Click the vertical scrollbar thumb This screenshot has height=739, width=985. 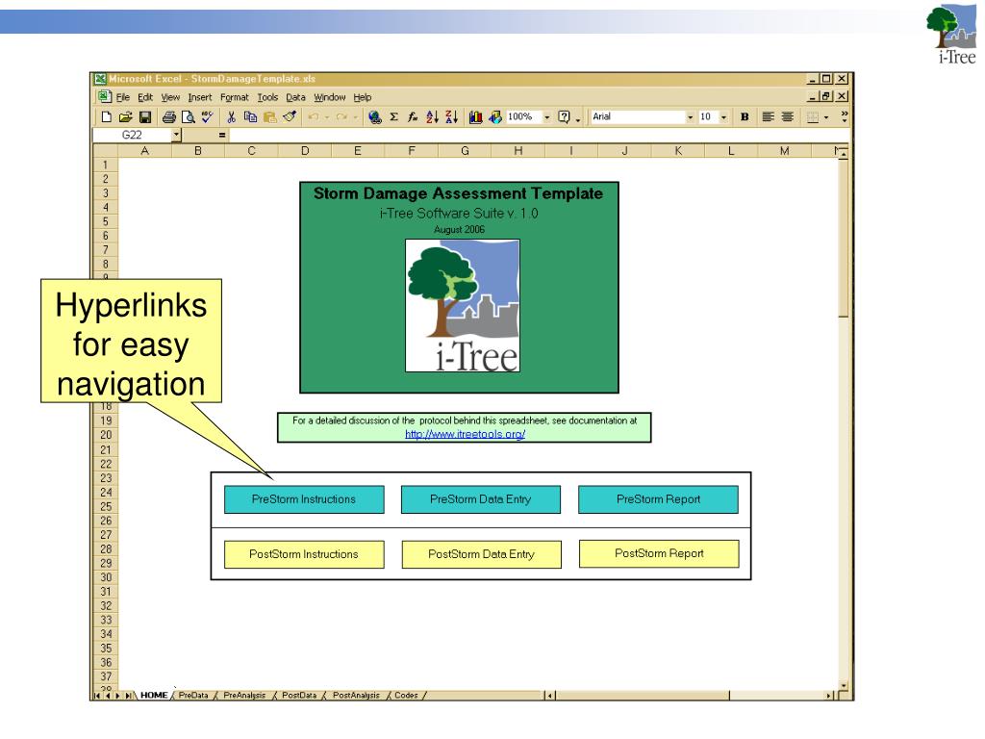(844, 239)
